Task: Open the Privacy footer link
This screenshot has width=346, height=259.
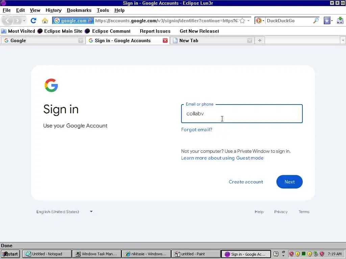Action: pos(281,212)
